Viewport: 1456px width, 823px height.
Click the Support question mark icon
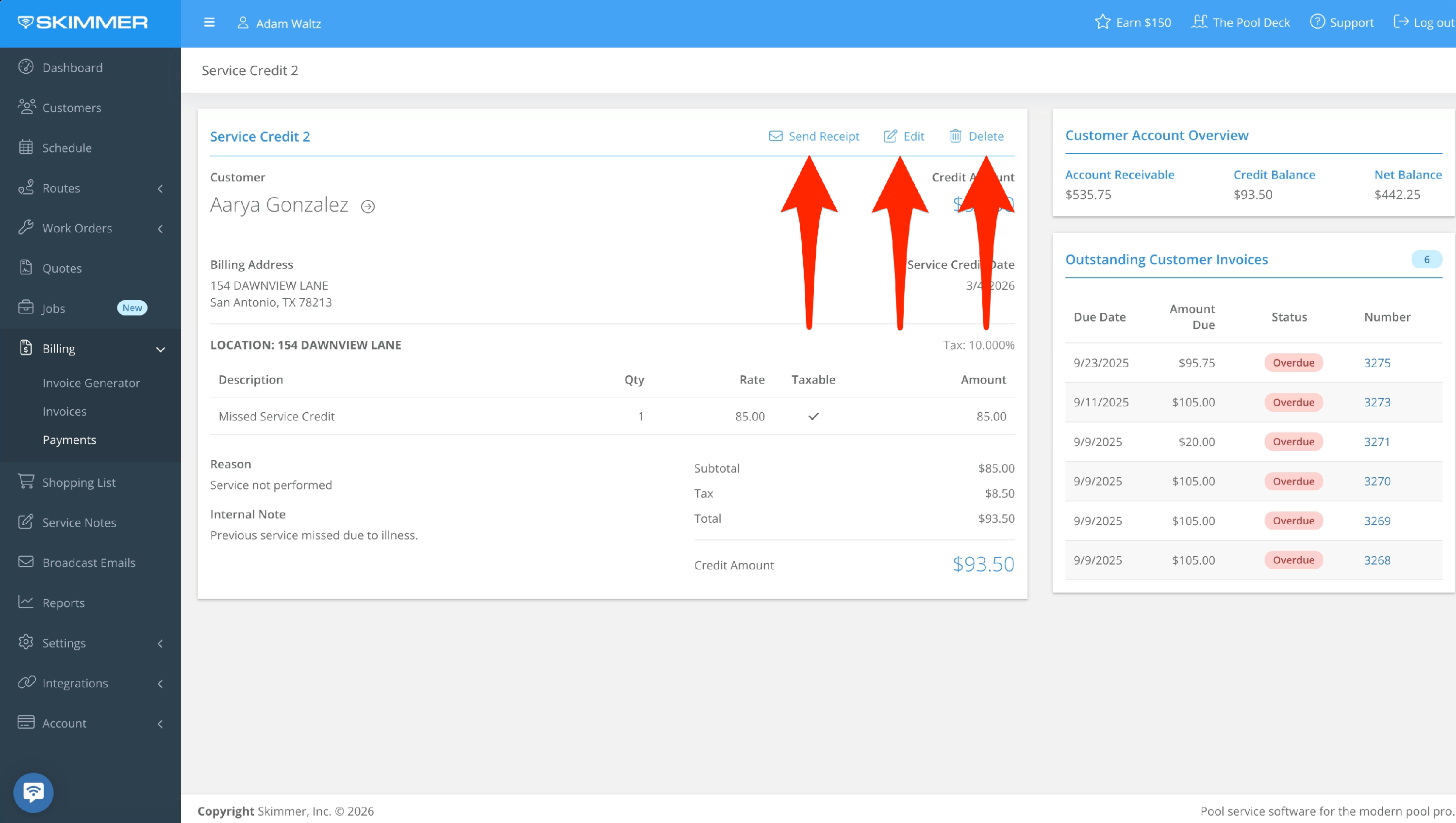(1317, 22)
